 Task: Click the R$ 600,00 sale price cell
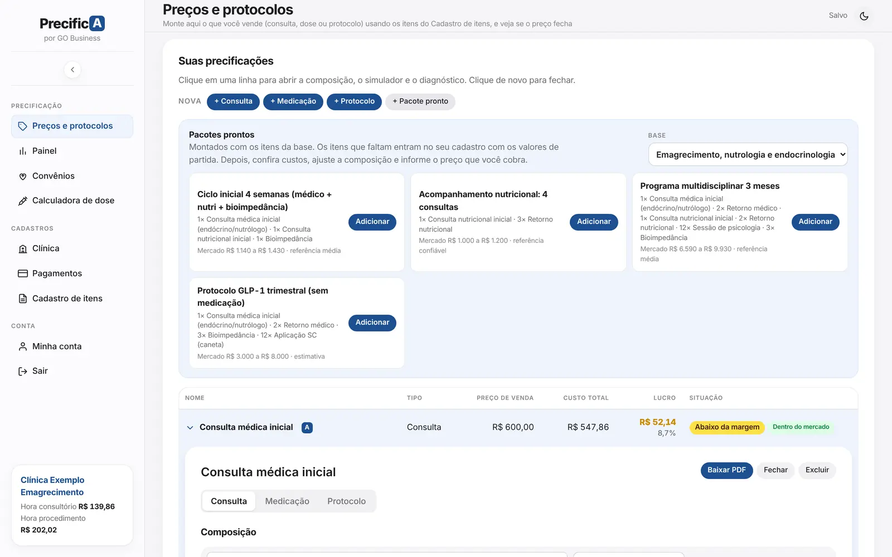(x=513, y=427)
